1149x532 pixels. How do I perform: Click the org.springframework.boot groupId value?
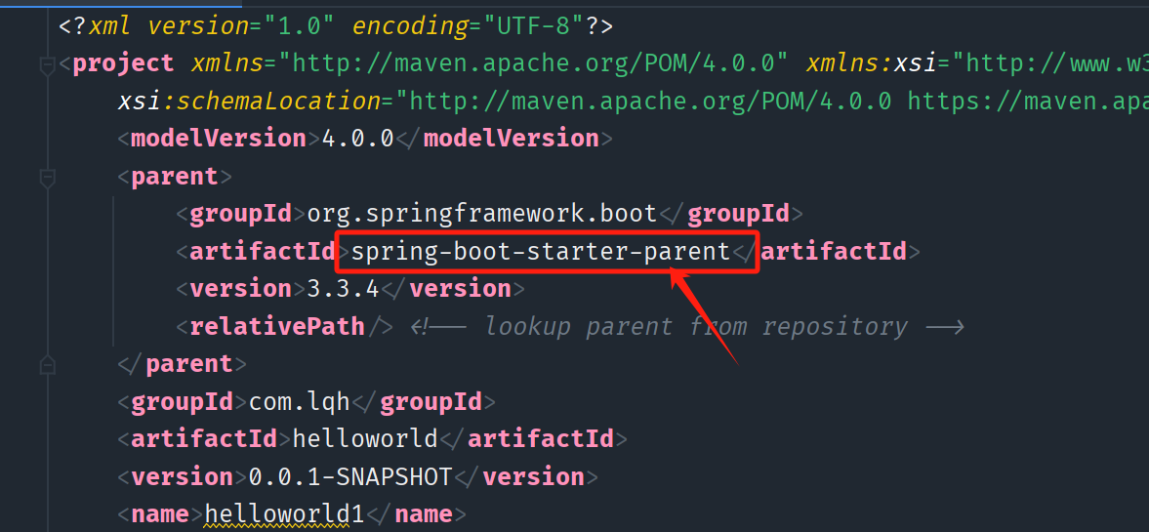482,214
